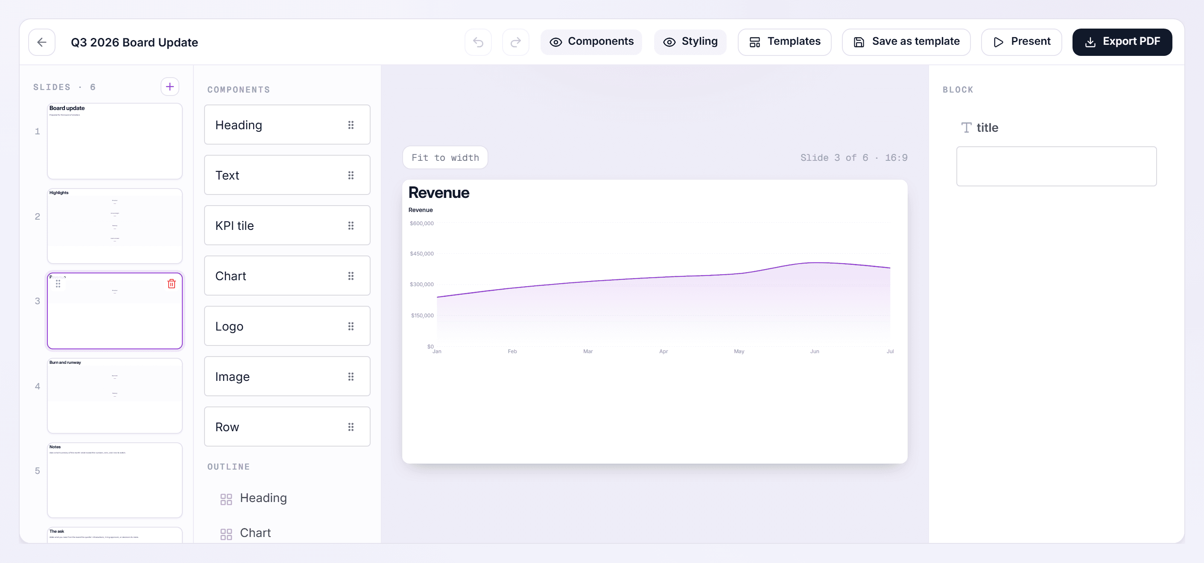Screen dimensions: 1204x563
Task: Click the Fit to width button
Action: click(x=445, y=158)
